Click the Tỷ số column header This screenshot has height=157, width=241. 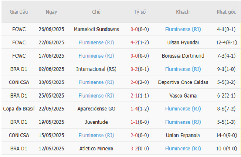[x=140, y=12]
